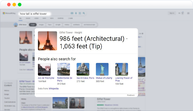
Task: Click the Feedback link under card
Action: pyautogui.click(x=131, y=95)
